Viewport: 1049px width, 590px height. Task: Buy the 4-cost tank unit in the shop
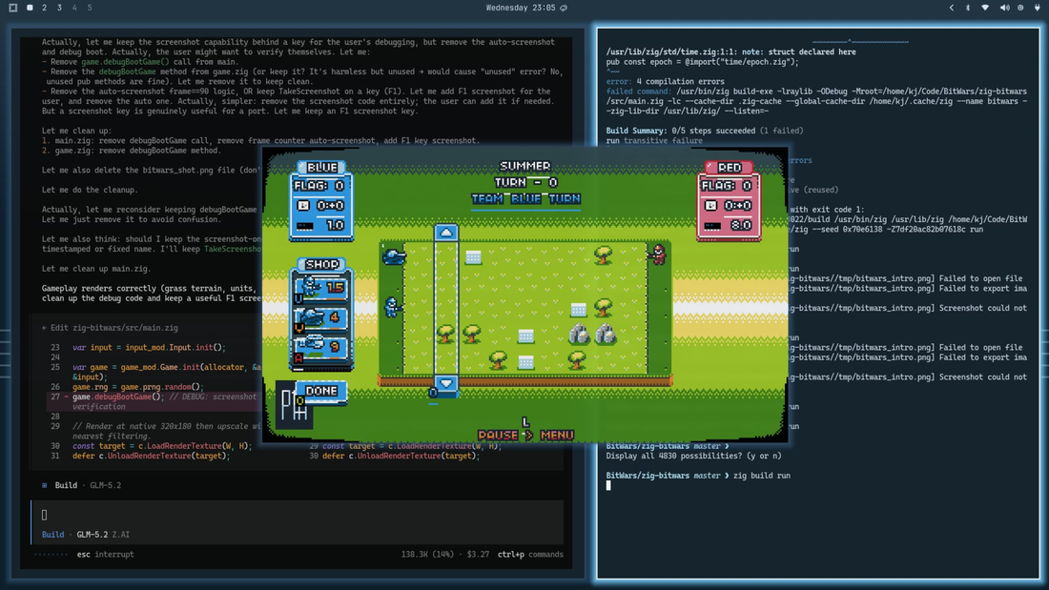[321, 317]
